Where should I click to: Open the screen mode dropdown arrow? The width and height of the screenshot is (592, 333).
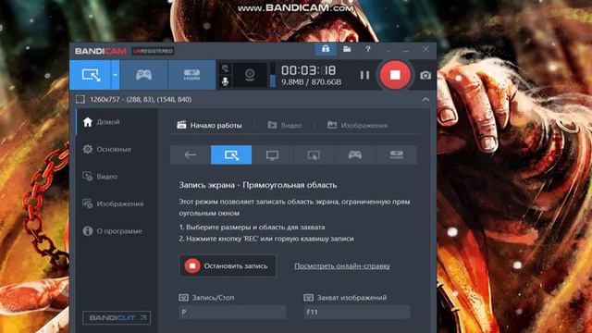pyautogui.click(x=115, y=75)
